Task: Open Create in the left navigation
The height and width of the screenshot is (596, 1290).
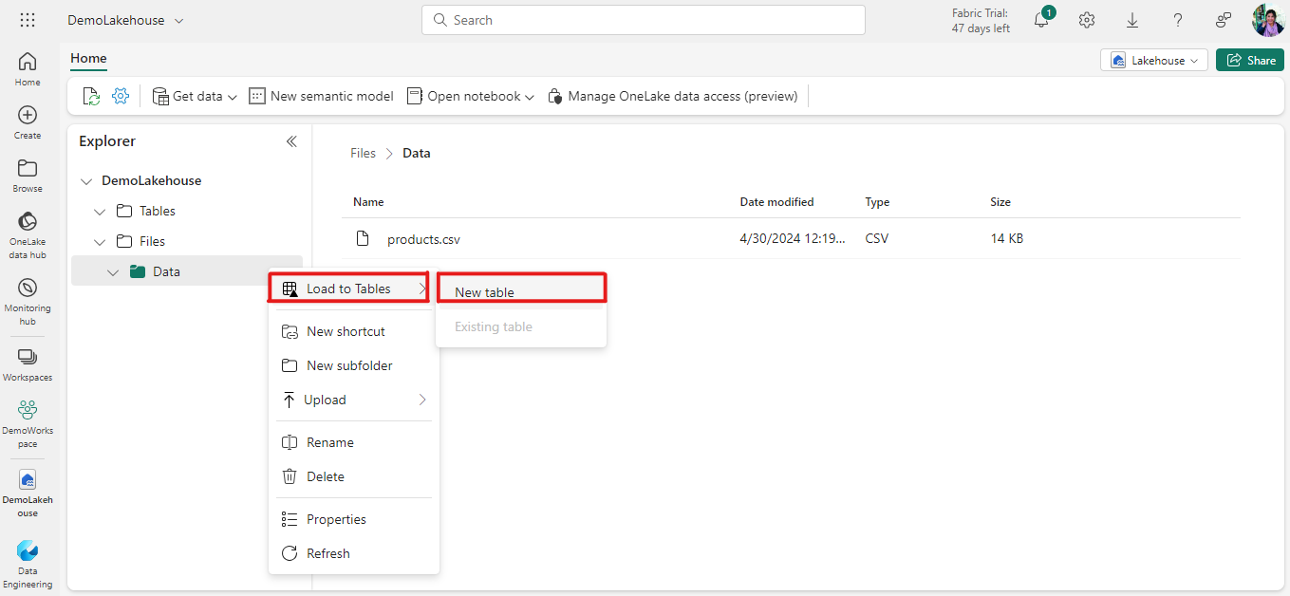Action: coord(28,122)
